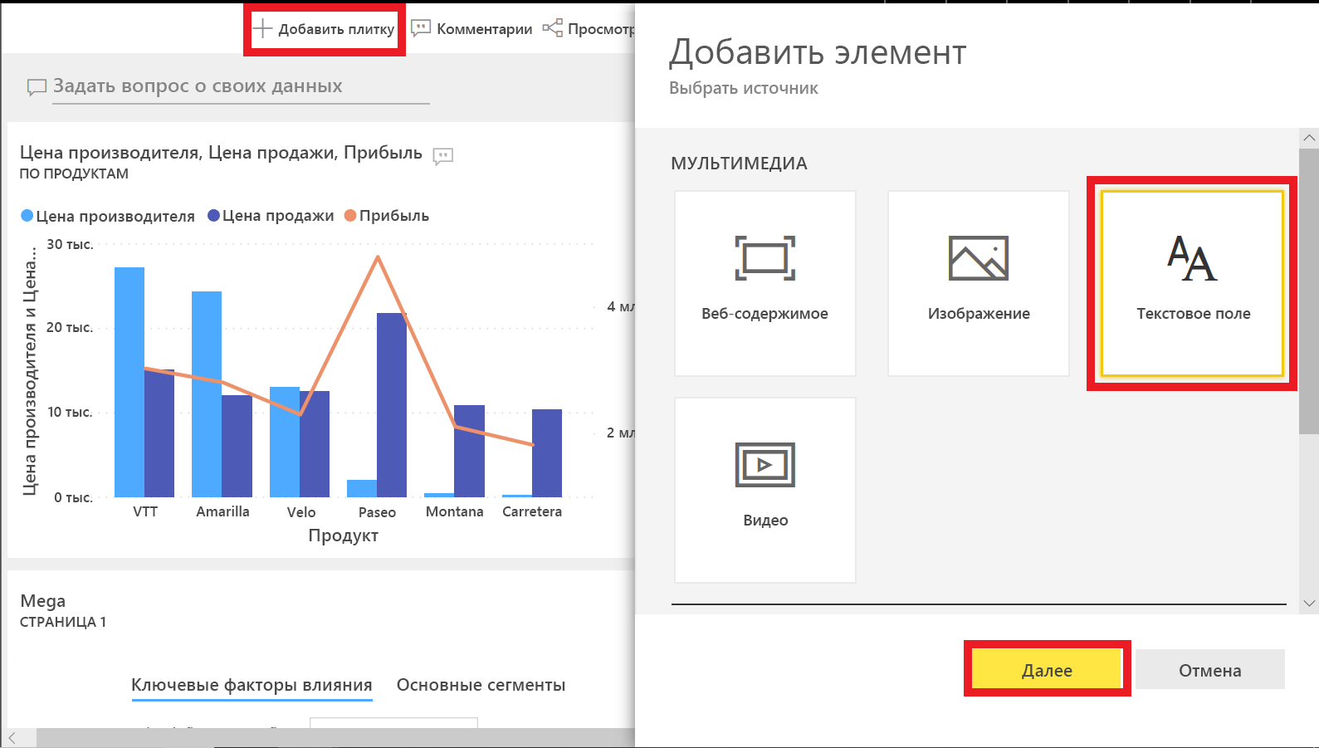Click the Задать вопрос о своих данных field
1319x748 pixels.
coord(241,86)
